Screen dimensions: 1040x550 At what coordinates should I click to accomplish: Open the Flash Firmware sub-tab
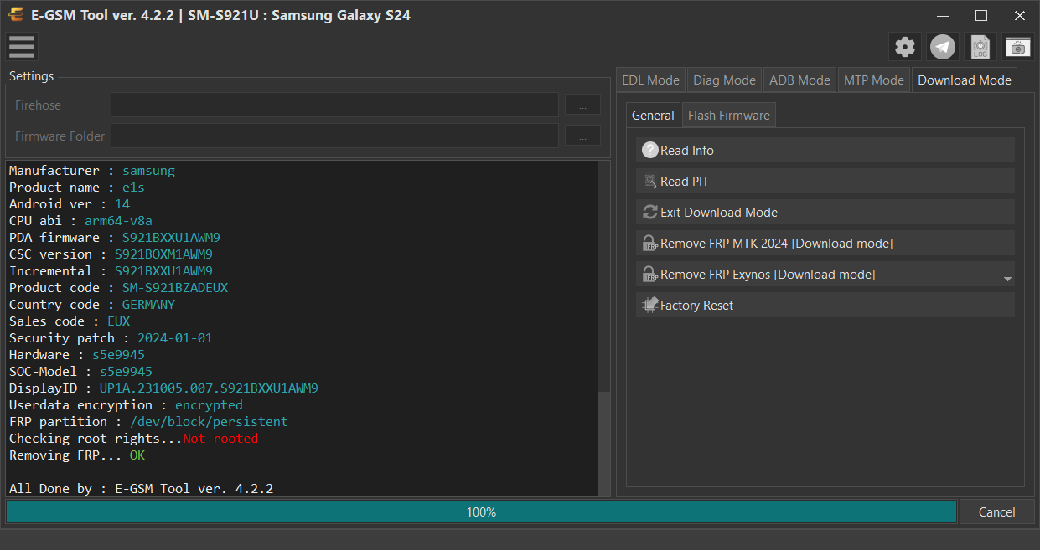pyautogui.click(x=729, y=116)
